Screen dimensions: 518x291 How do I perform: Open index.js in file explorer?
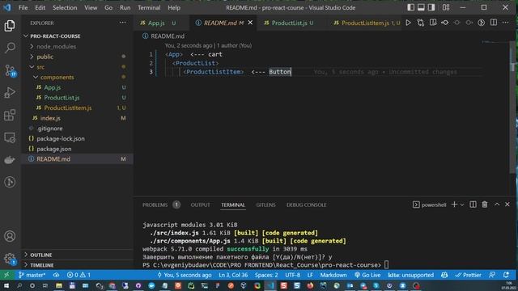pos(50,118)
